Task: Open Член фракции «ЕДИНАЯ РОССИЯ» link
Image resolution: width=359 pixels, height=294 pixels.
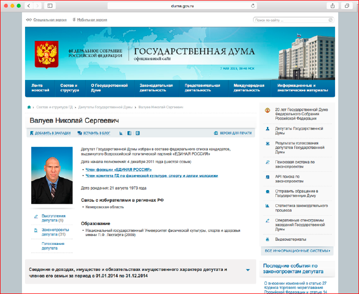Action: 119,170
